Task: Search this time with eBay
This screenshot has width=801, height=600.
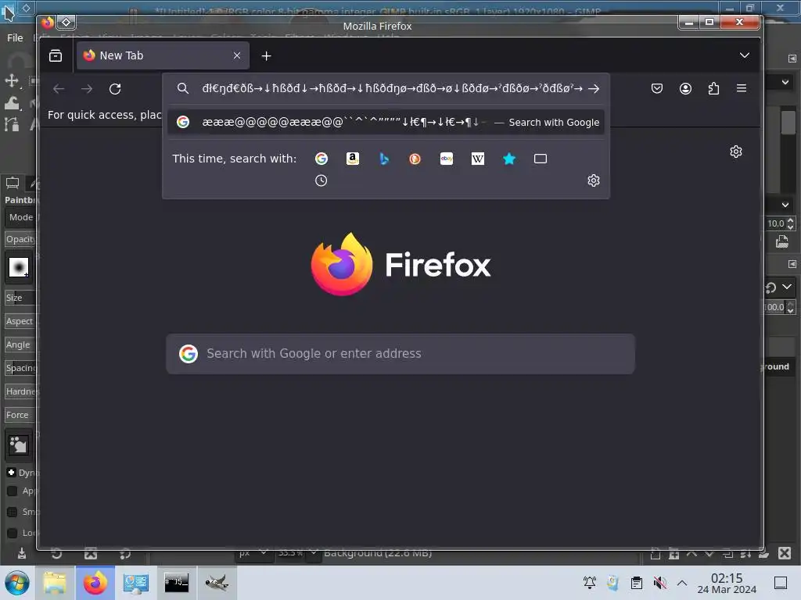Action: 447,159
